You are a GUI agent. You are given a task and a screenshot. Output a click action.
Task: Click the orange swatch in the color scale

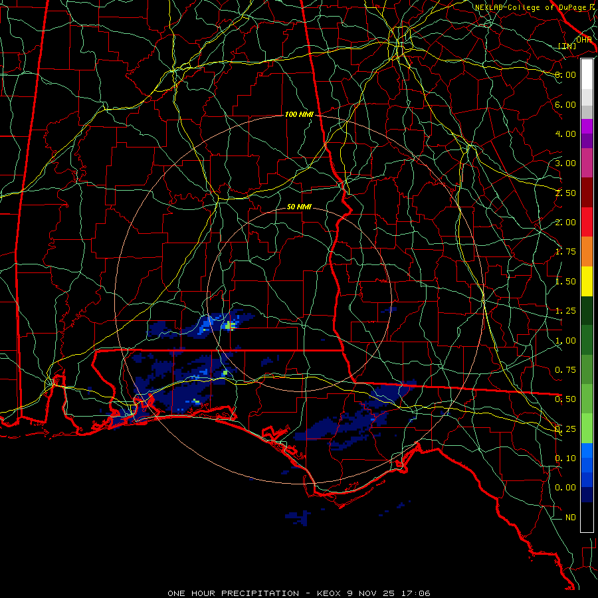587,251
